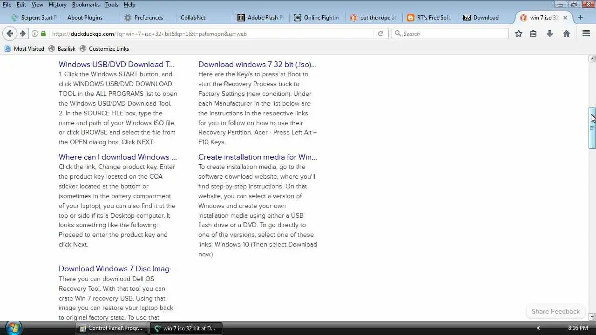Viewport: 596px width, 335px height.
Task: Close the 'win 7 iso 32' tab
Action: (x=565, y=18)
